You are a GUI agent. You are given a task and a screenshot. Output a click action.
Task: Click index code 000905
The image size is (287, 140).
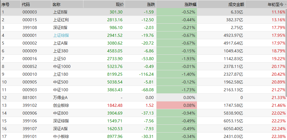click(x=30, y=82)
